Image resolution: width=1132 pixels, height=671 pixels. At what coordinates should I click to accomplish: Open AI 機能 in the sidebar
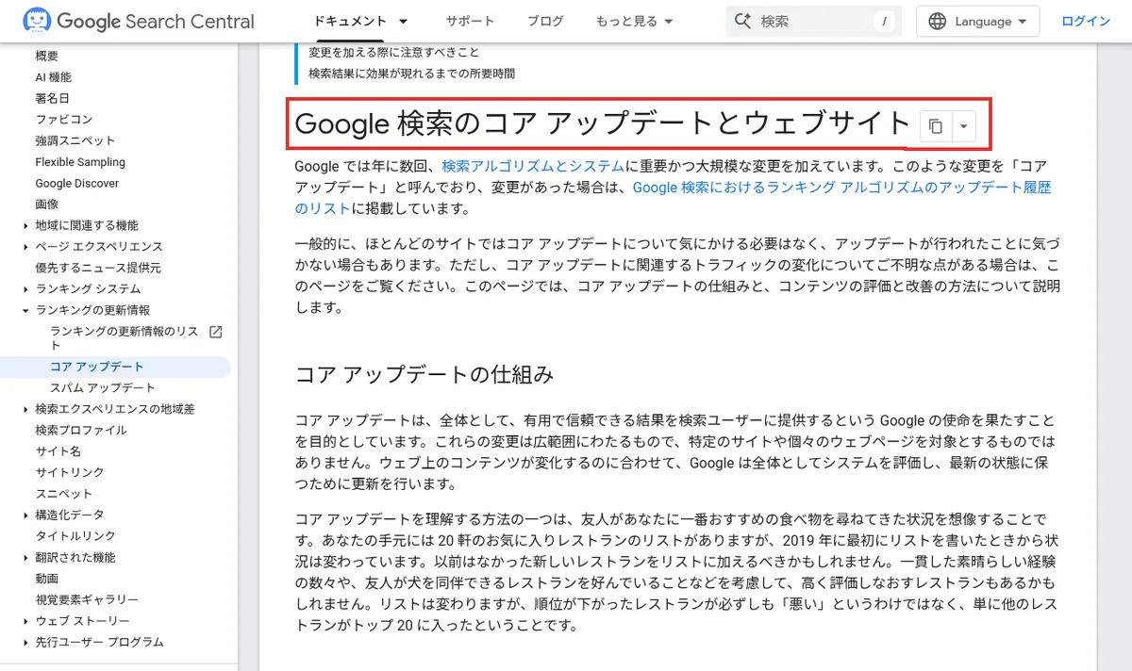pos(54,77)
